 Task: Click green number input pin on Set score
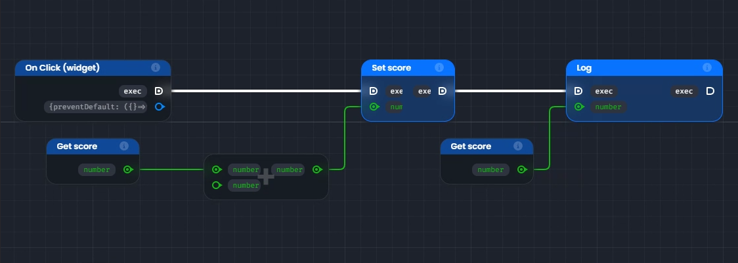374,107
